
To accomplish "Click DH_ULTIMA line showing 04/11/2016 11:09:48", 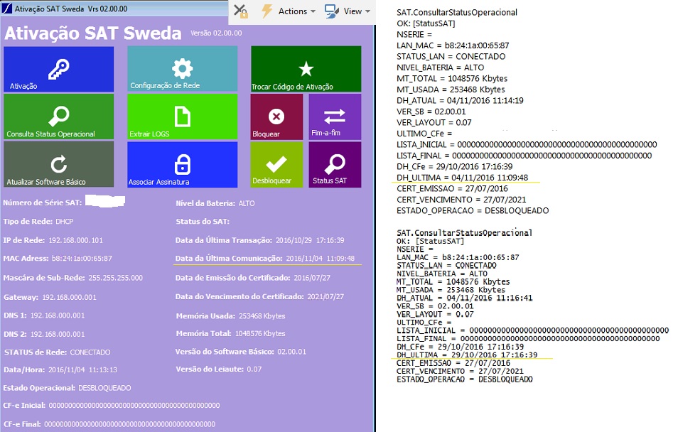I will [x=462, y=178].
